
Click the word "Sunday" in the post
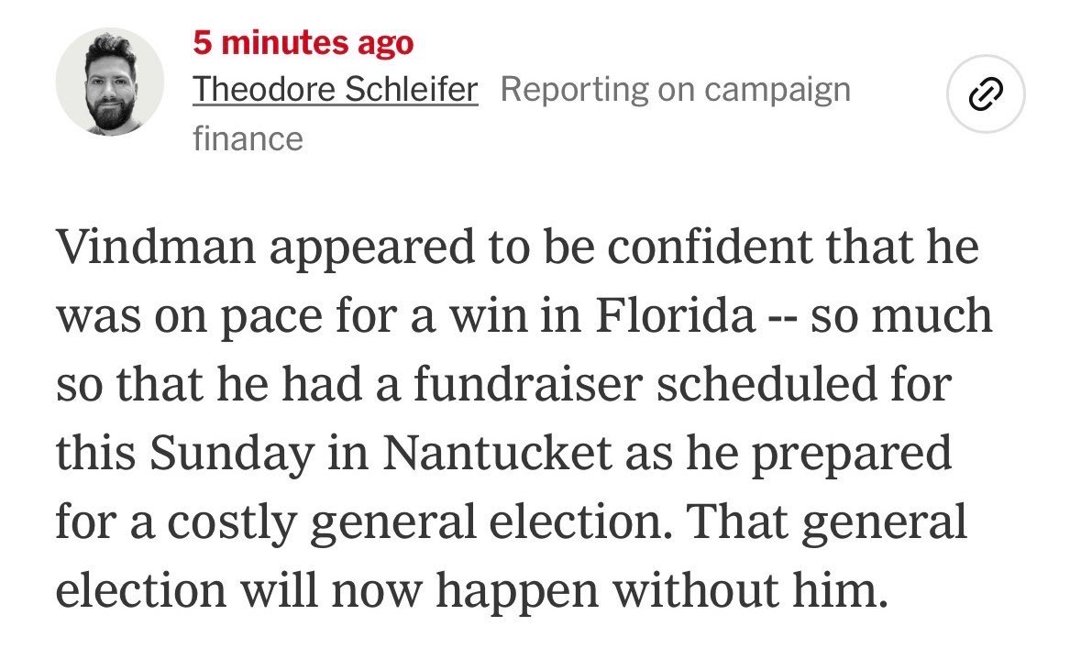(x=232, y=455)
